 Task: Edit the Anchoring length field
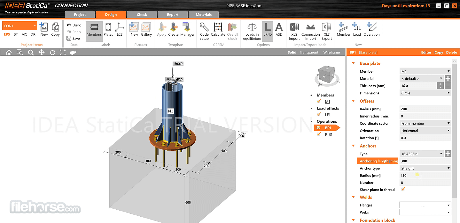(x=425, y=161)
